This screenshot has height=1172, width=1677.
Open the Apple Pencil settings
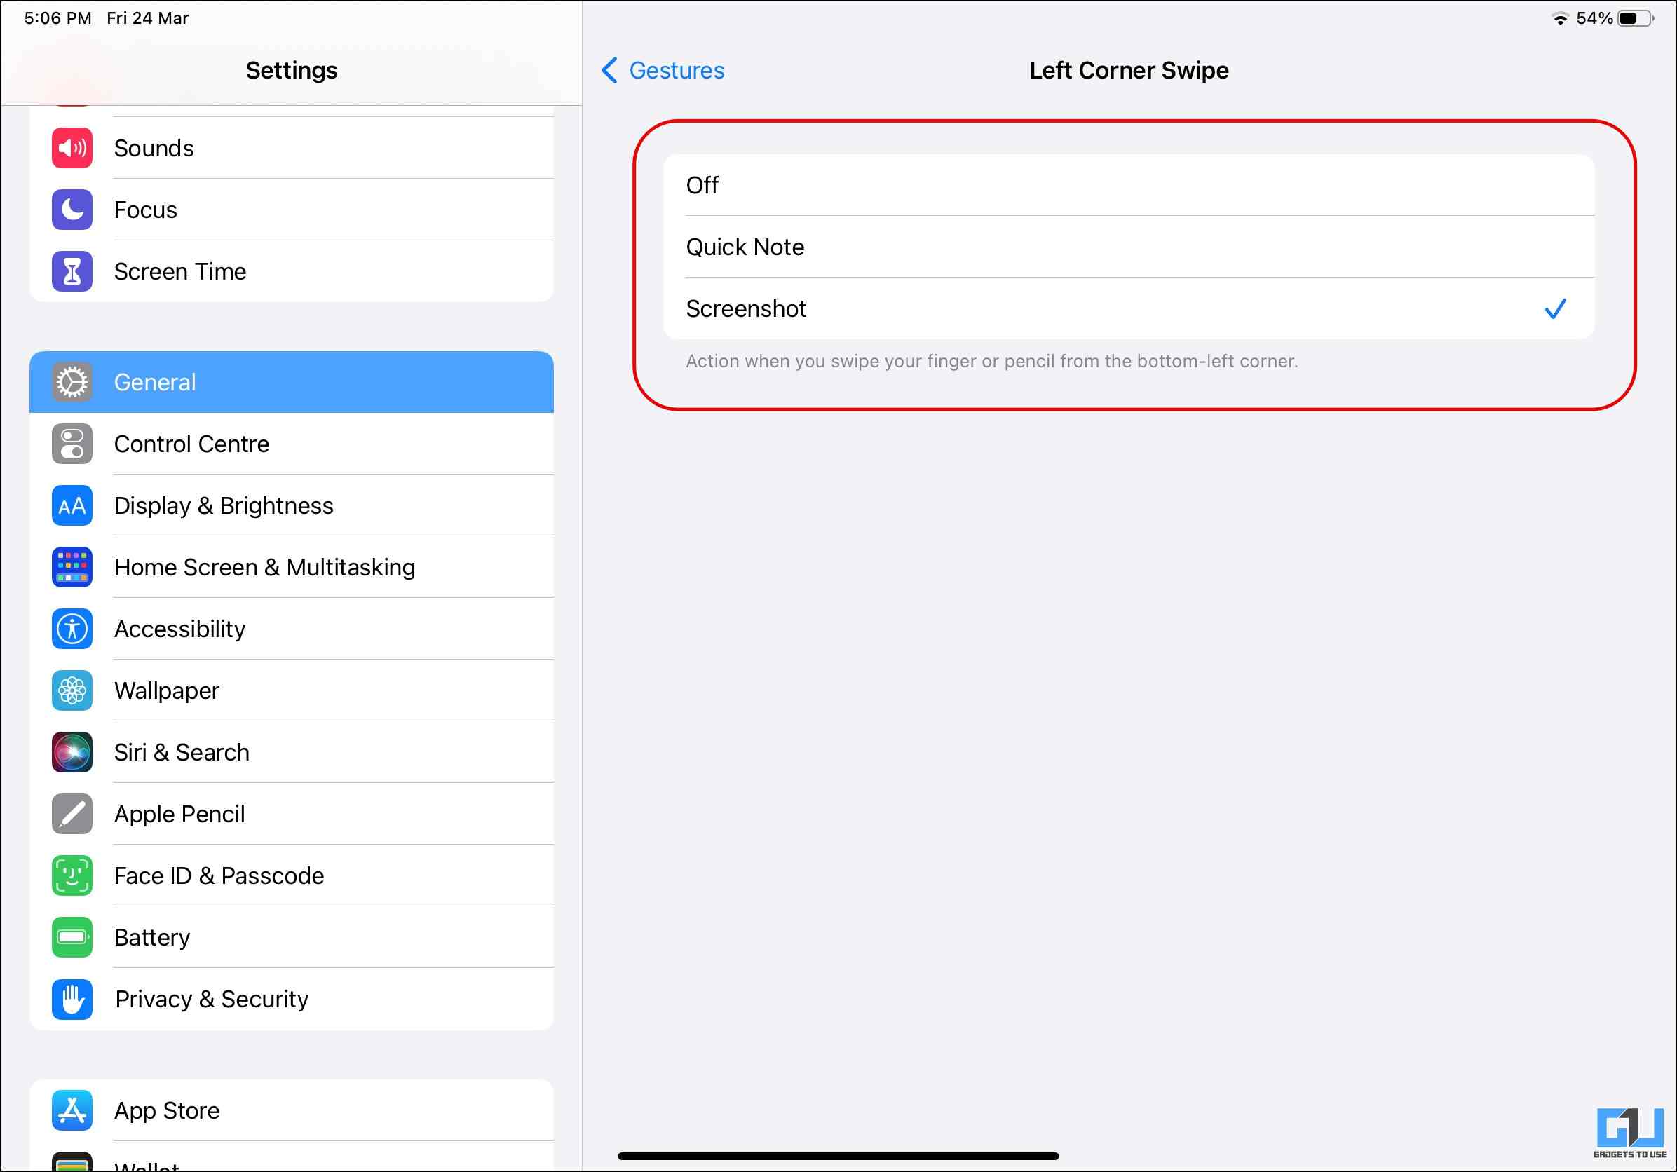tap(291, 815)
